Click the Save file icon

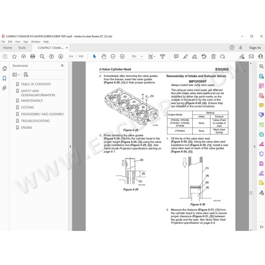point(5,56)
